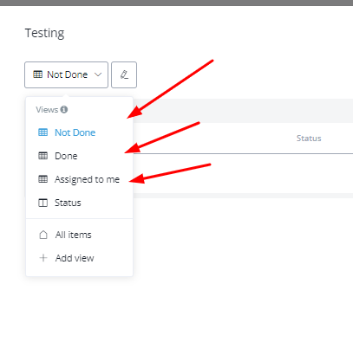The width and height of the screenshot is (353, 355).
Task: Click the pencil edit view button
Action: [x=124, y=74]
